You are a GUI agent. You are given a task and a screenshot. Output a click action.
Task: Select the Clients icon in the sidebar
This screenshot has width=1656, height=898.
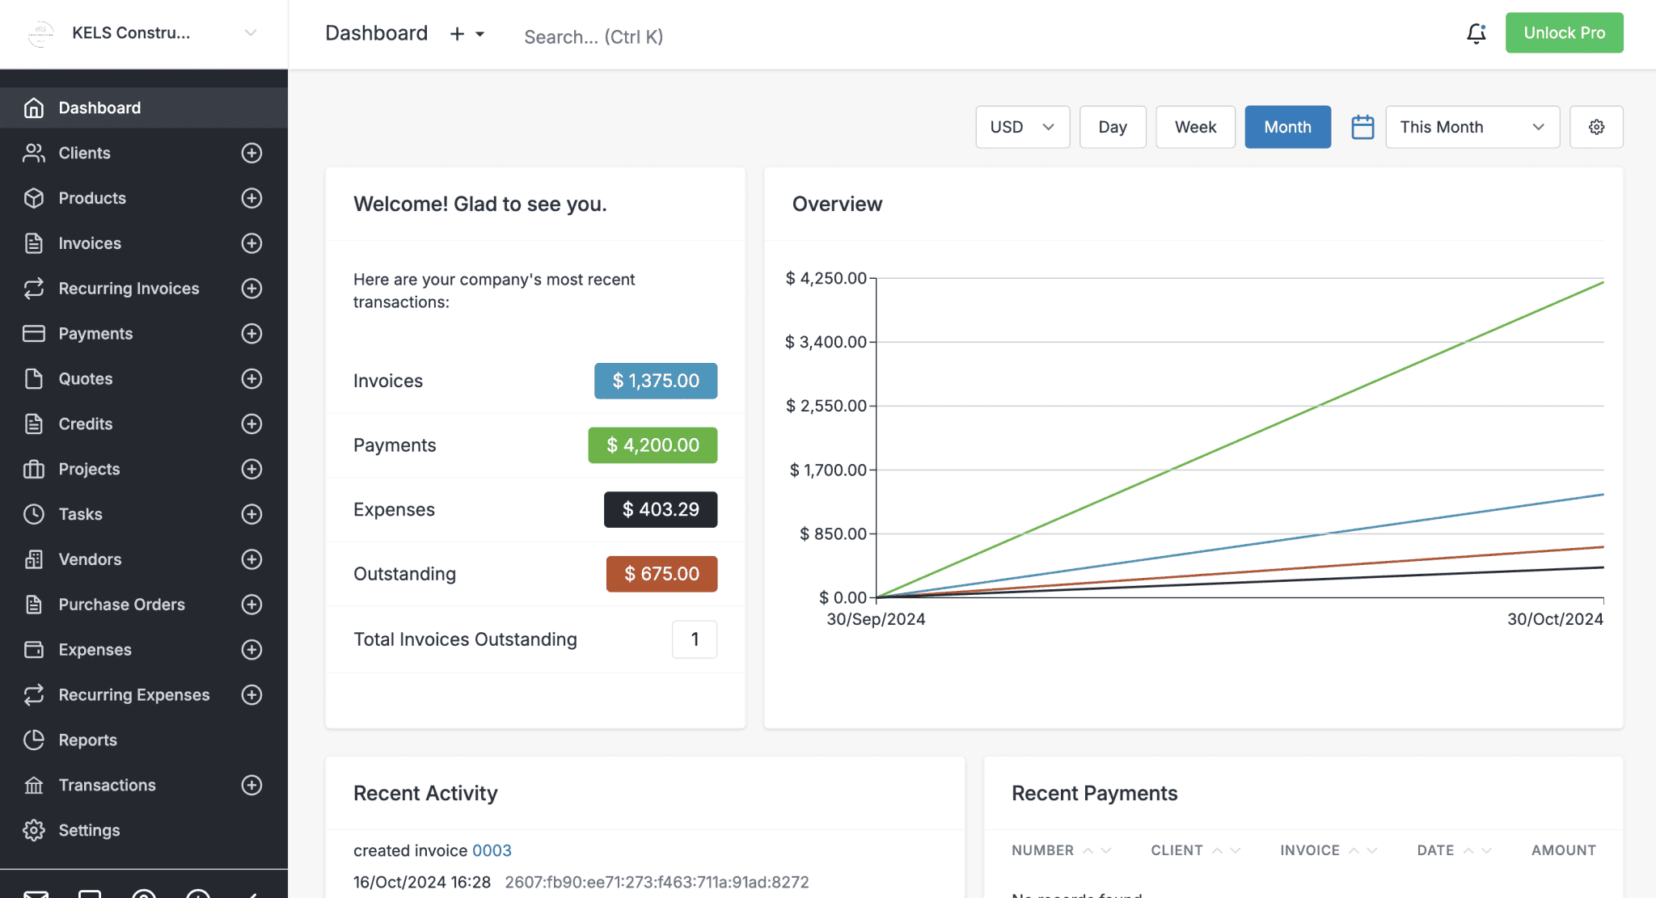[x=33, y=153]
